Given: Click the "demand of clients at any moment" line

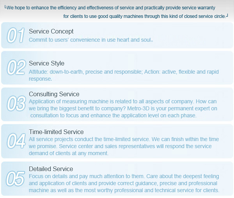Looking at the screenshot, I should 69,153.
